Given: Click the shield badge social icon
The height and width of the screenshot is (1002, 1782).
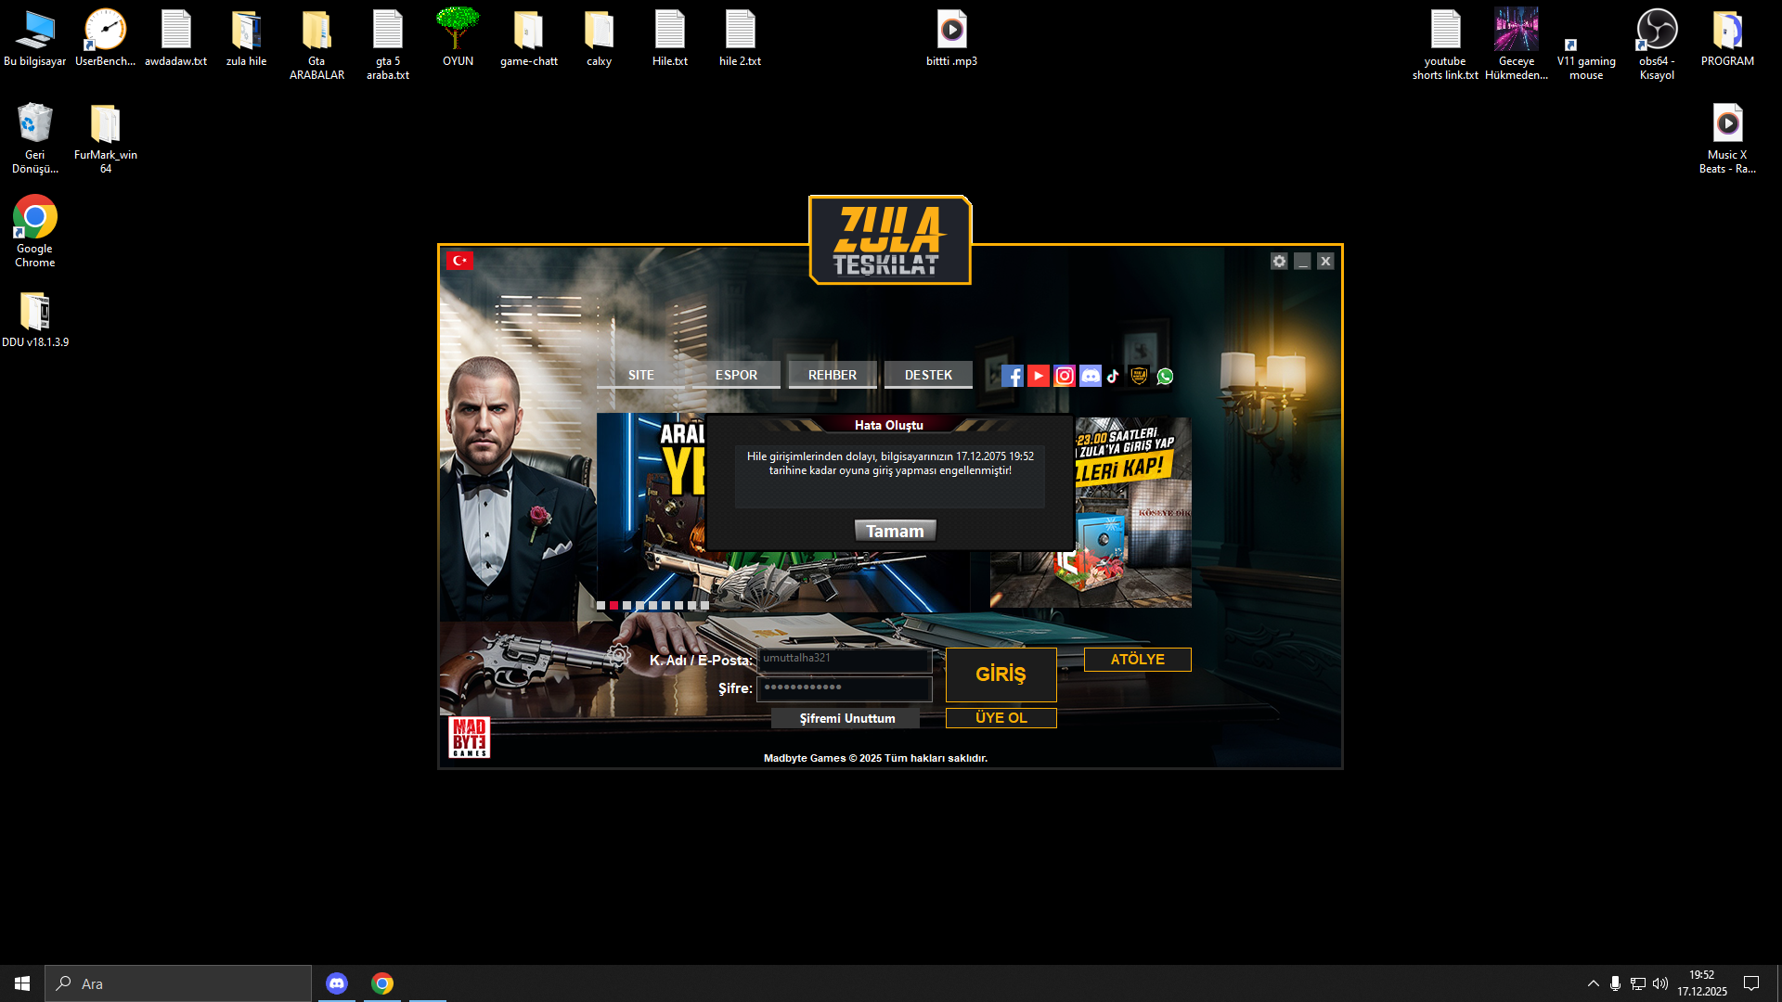Looking at the screenshot, I should click(x=1139, y=376).
